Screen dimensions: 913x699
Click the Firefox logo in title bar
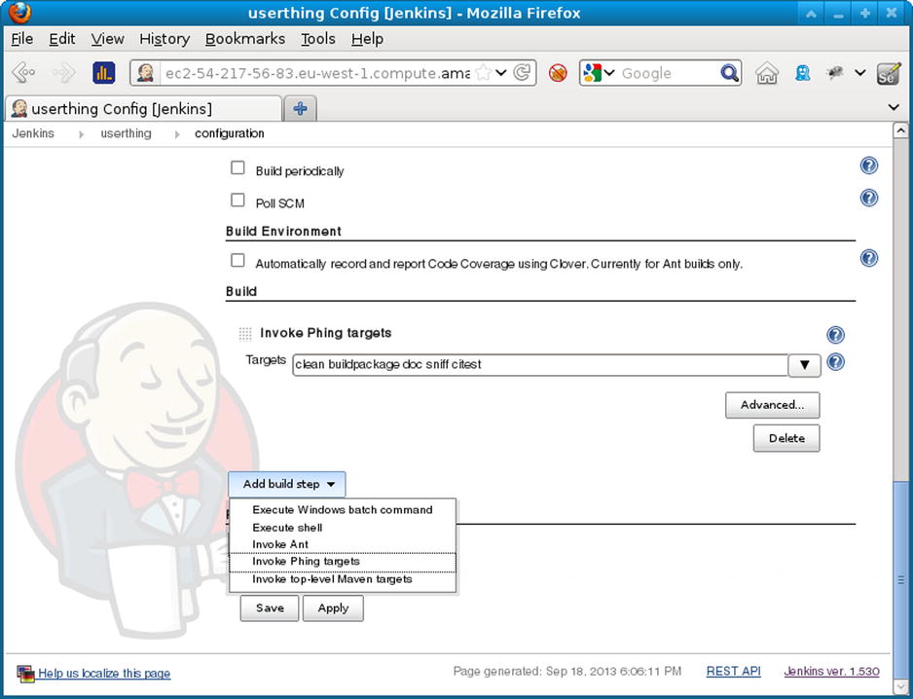click(x=19, y=13)
